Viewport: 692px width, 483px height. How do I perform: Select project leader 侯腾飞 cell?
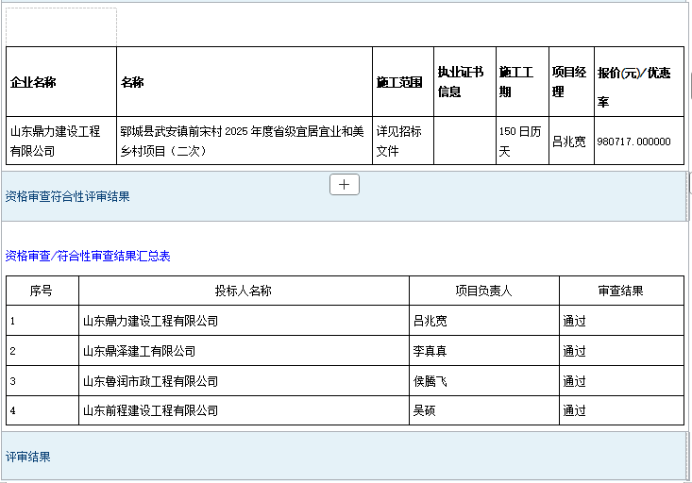[x=430, y=381]
